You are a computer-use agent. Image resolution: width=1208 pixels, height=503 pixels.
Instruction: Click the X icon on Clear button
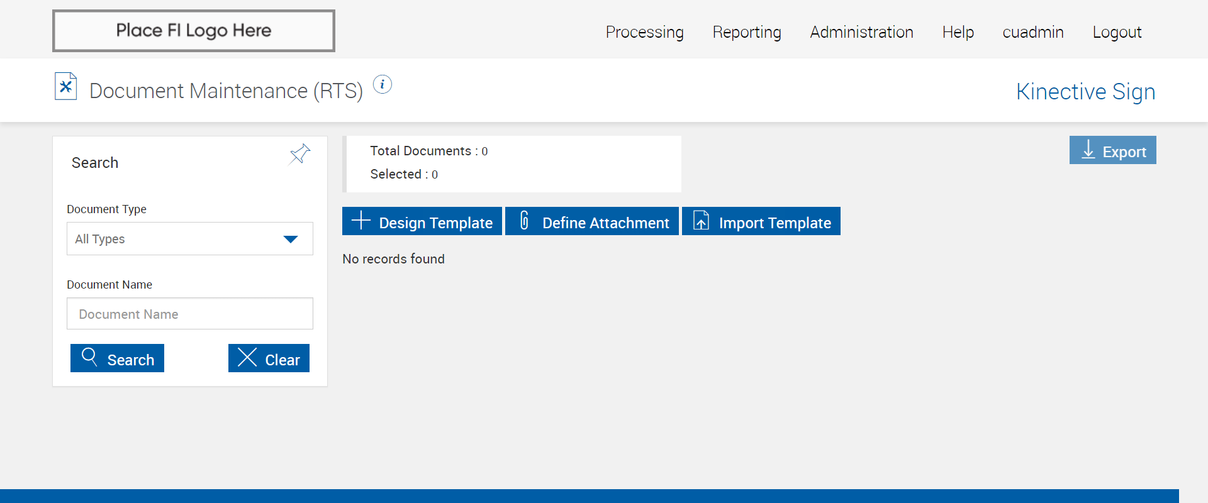247,357
